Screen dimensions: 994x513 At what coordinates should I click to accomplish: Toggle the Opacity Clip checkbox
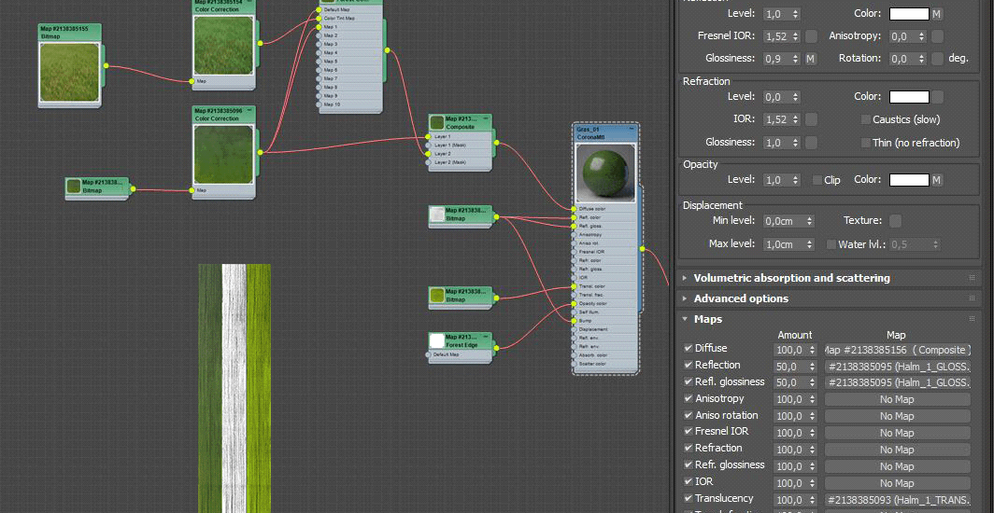[817, 180]
